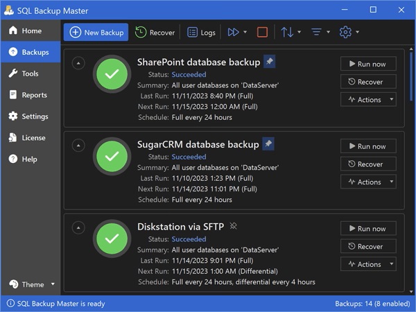Click Recover for SugarCRM database backup

(x=368, y=164)
